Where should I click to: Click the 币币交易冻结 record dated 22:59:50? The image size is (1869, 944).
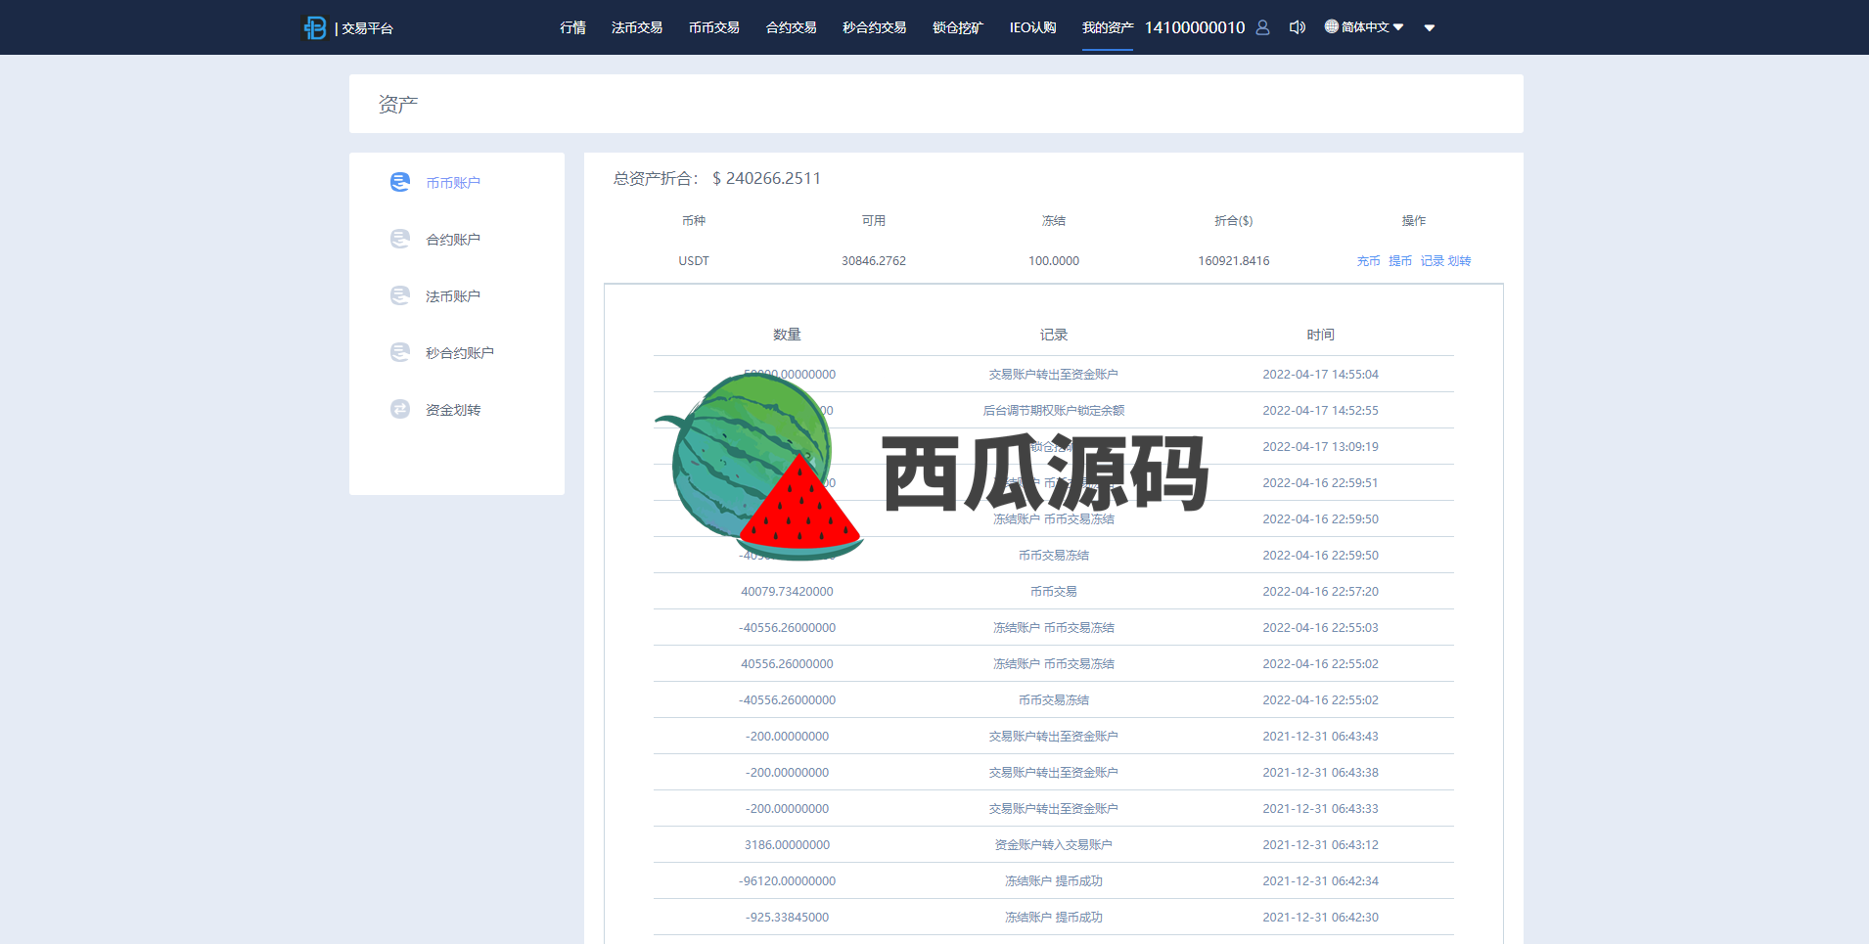(1054, 556)
